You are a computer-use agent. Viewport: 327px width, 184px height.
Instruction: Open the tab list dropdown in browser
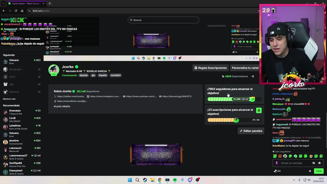[3, 4]
